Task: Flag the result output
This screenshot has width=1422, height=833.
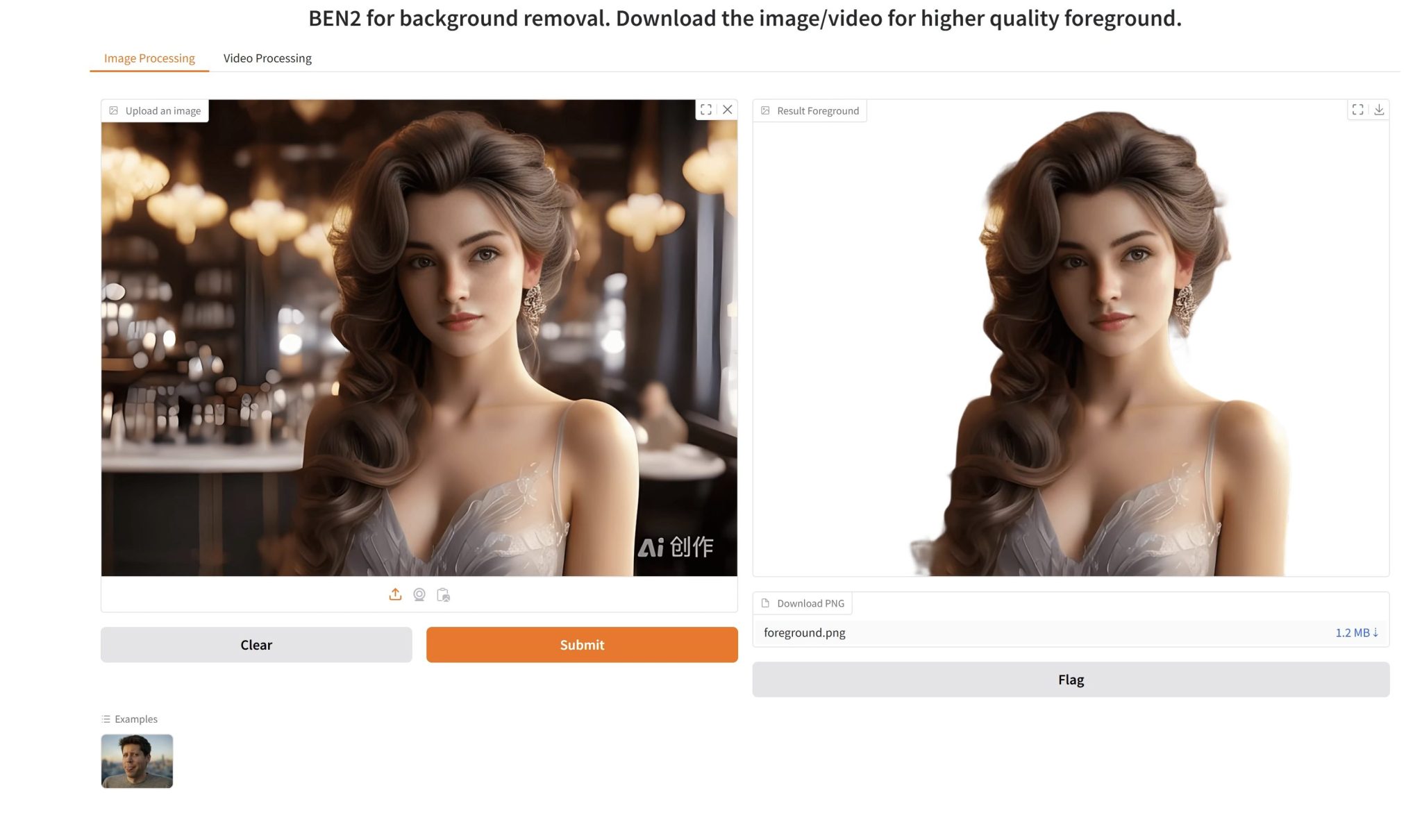Action: point(1071,680)
